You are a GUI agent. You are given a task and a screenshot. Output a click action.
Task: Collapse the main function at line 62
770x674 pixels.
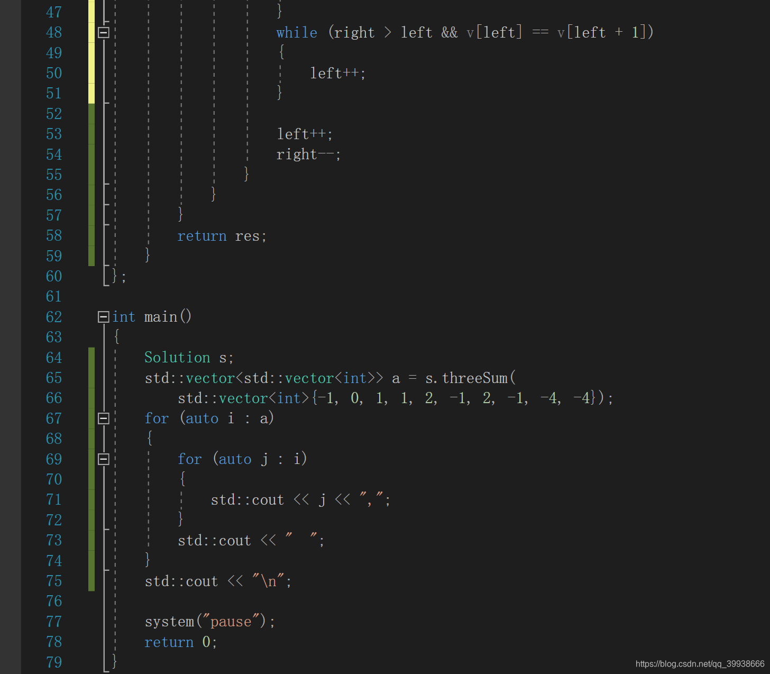click(x=104, y=317)
